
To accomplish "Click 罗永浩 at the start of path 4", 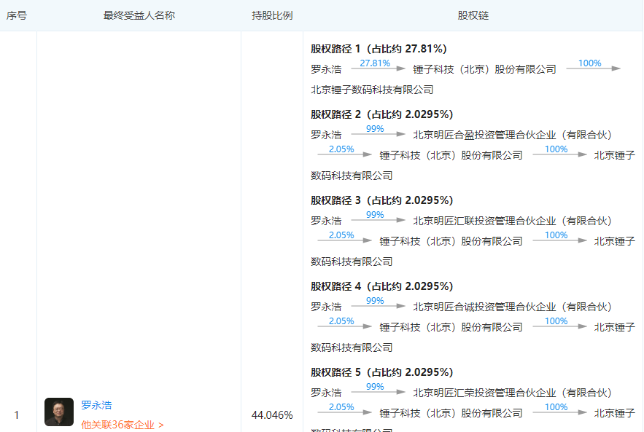I will 326,307.
